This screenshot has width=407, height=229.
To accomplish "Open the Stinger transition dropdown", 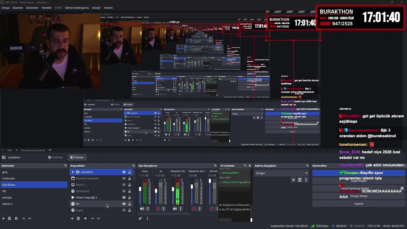I will pos(281,173).
